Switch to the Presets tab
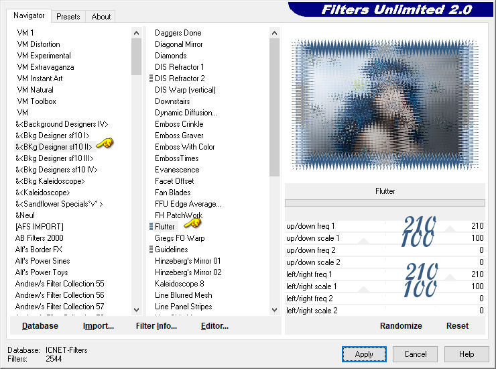496x369 pixels. click(x=68, y=17)
